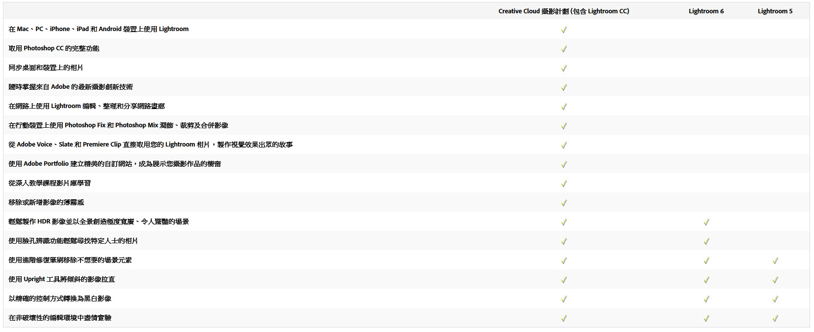
Task: Click the Lightroom 5 checkmark in the Upright row
Action: click(775, 280)
